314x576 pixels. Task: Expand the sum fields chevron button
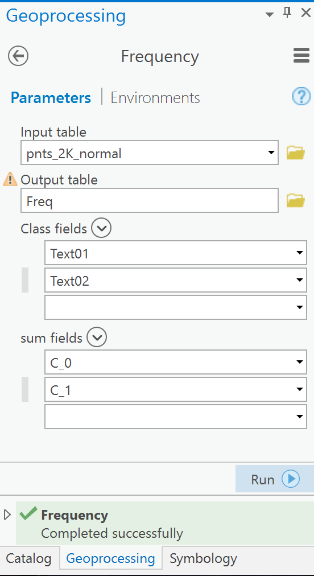click(97, 337)
